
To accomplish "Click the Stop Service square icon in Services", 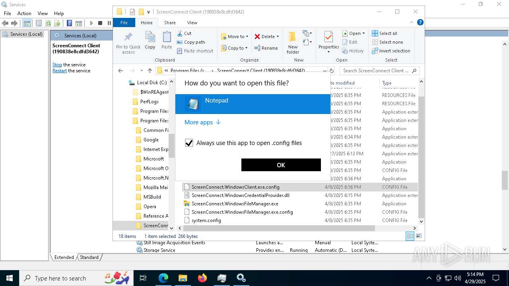I will (x=100, y=23).
